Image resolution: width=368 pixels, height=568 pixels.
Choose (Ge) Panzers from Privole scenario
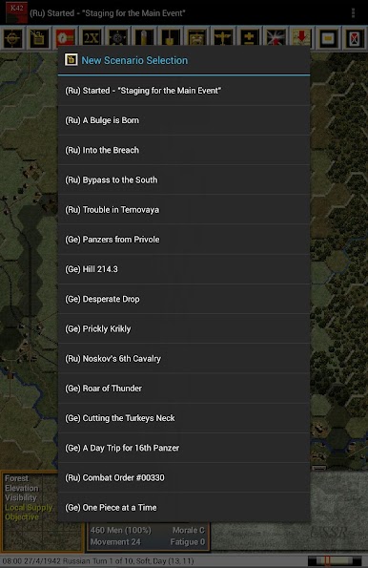pos(184,240)
